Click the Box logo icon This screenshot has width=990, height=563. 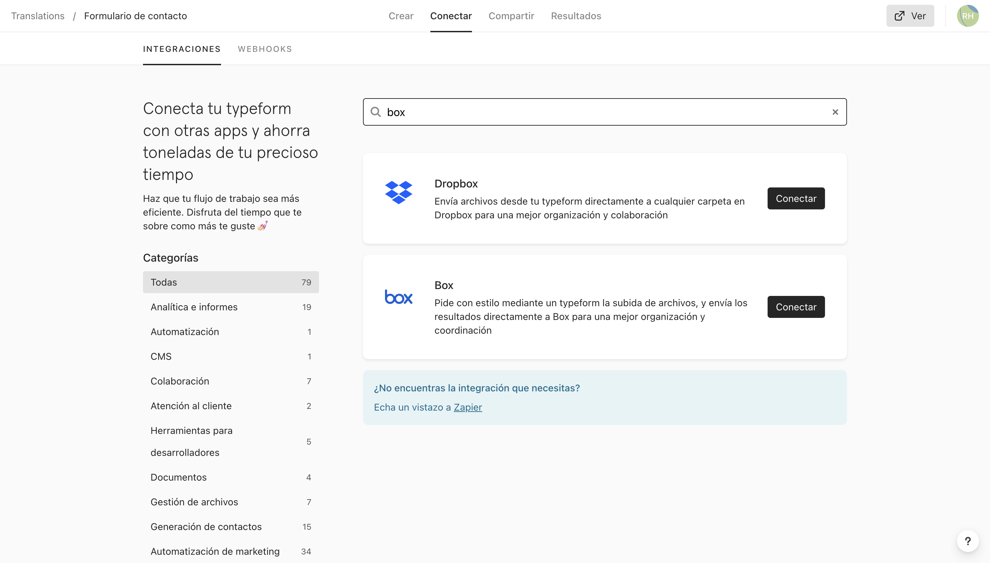(398, 297)
